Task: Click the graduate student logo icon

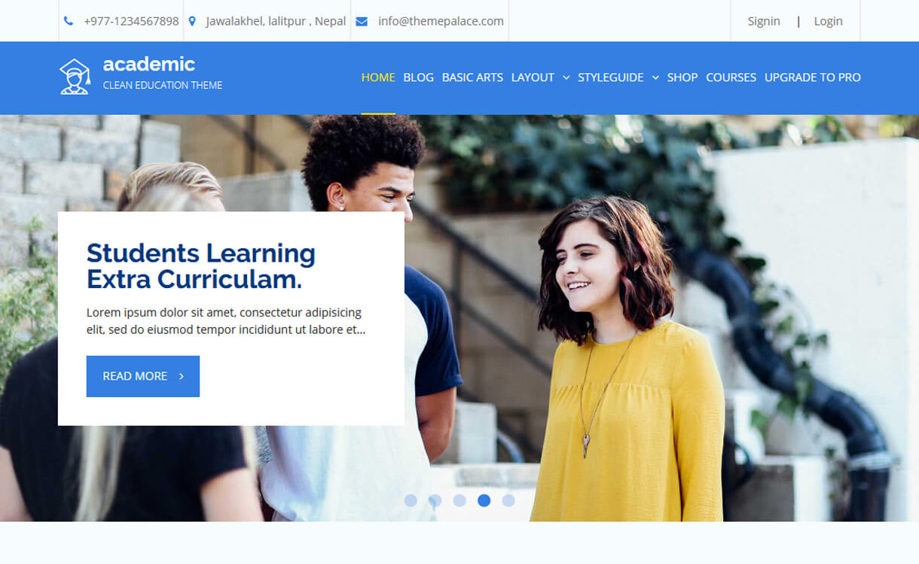Action: tap(75, 77)
